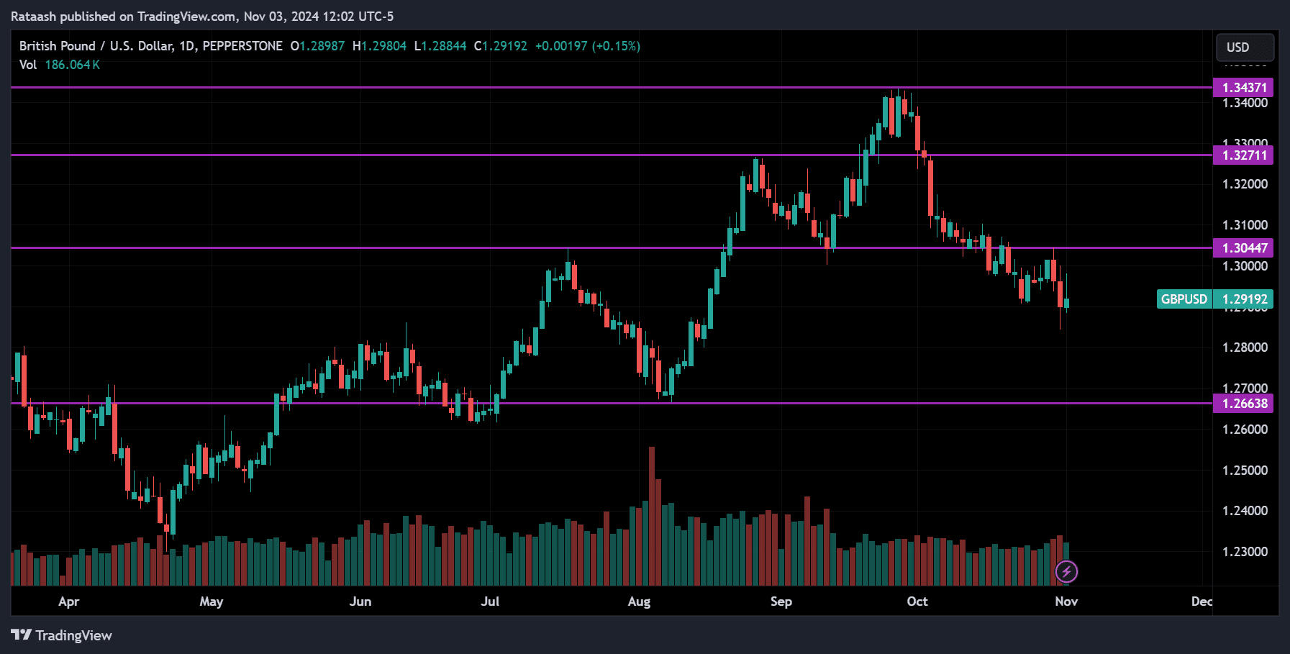Click the 1.32000 price scale label
Image resolution: width=1290 pixels, height=654 pixels.
click(x=1245, y=184)
